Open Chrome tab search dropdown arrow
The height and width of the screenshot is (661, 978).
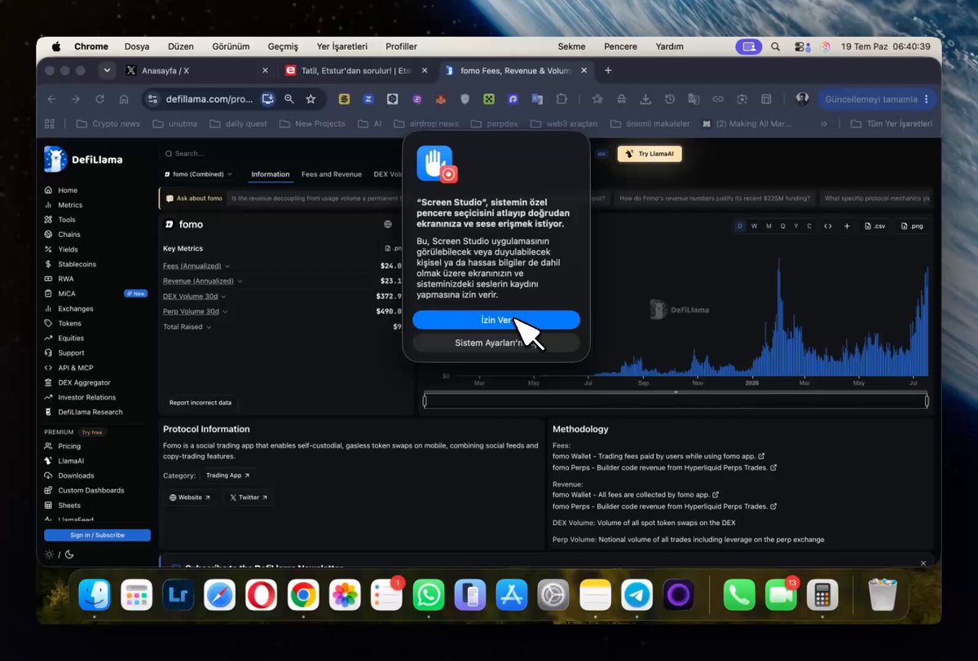[x=107, y=71]
